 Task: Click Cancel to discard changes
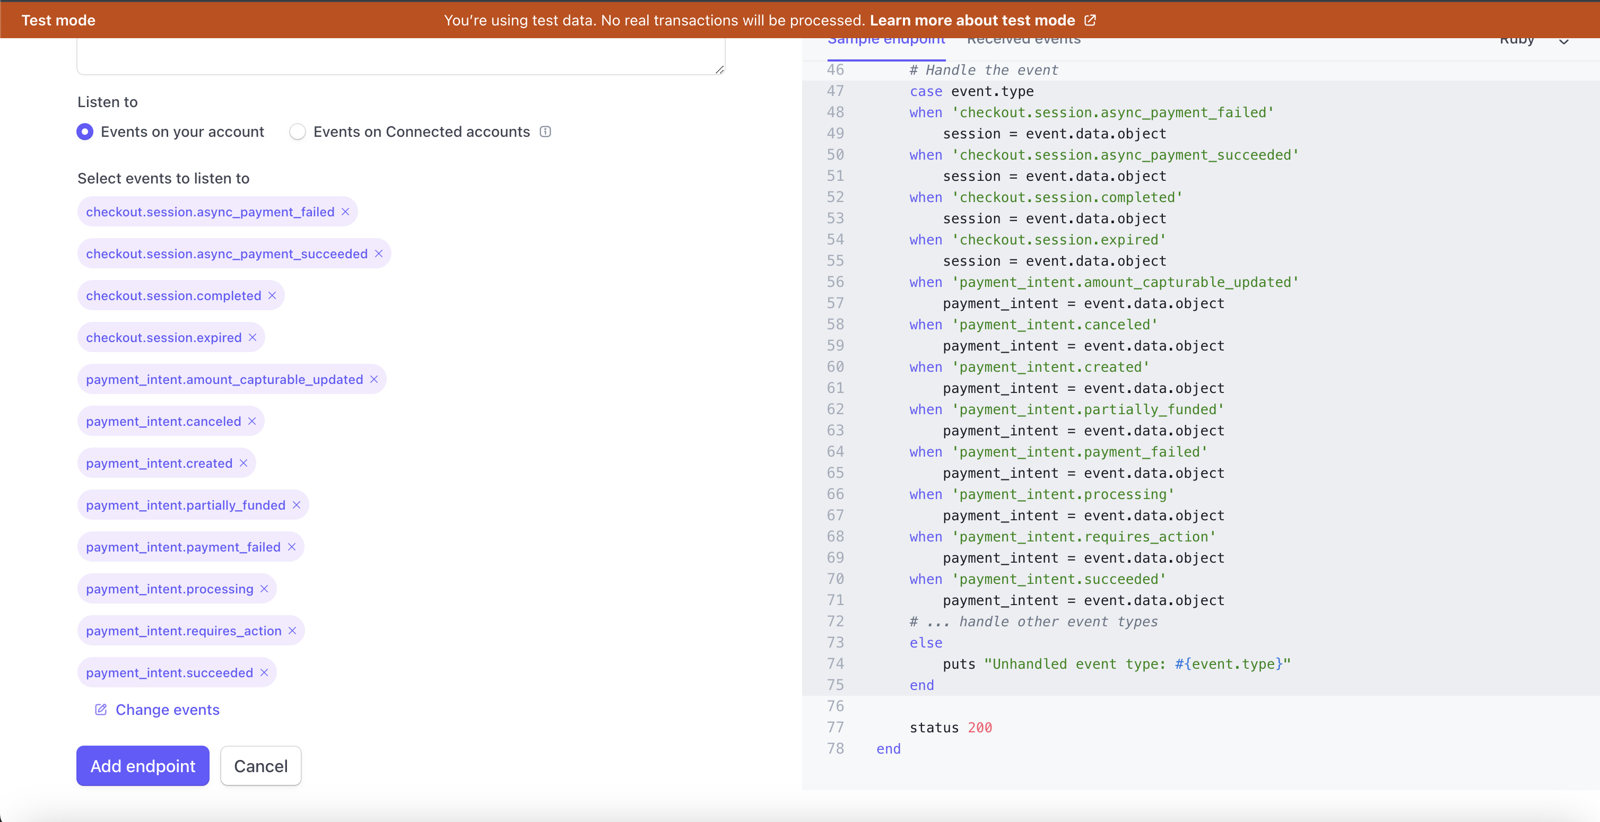[x=260, y=765]
